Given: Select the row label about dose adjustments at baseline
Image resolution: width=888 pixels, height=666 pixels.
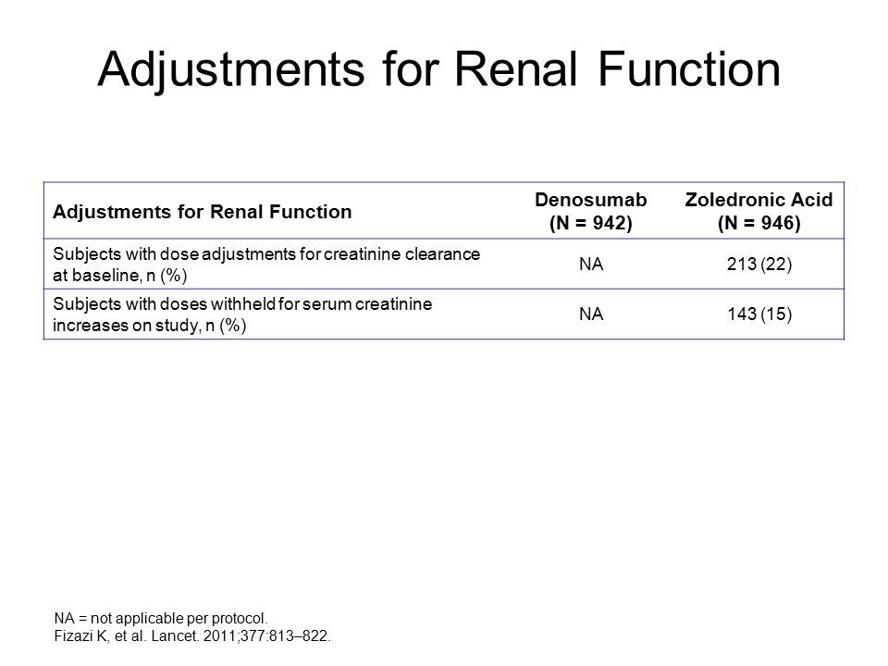Looking at the screenshot, I should coord(266,265).
